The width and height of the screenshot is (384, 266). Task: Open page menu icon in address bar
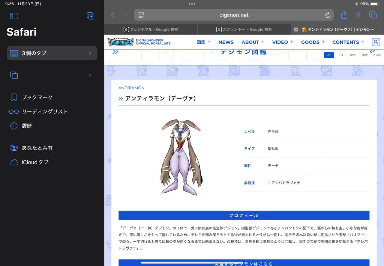click(x=141, y=15)
